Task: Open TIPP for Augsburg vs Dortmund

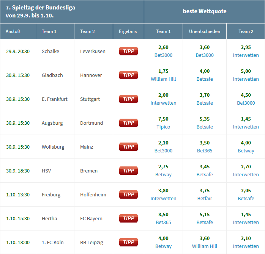Action: (128, 123)
